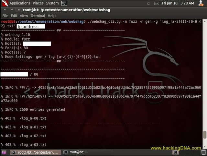Open the trash icon in bottom panel
Screen dimensions: 207x156
tap(203, 152)
